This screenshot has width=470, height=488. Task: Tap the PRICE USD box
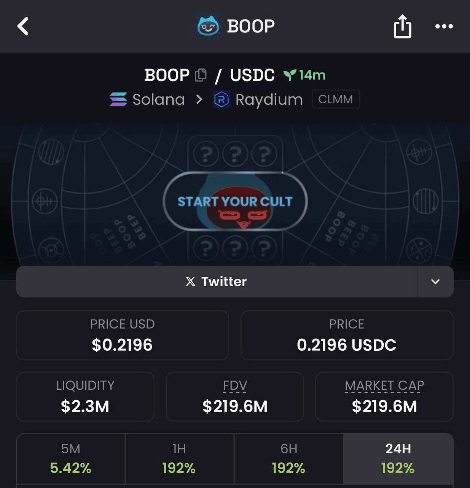click(123, 335)
